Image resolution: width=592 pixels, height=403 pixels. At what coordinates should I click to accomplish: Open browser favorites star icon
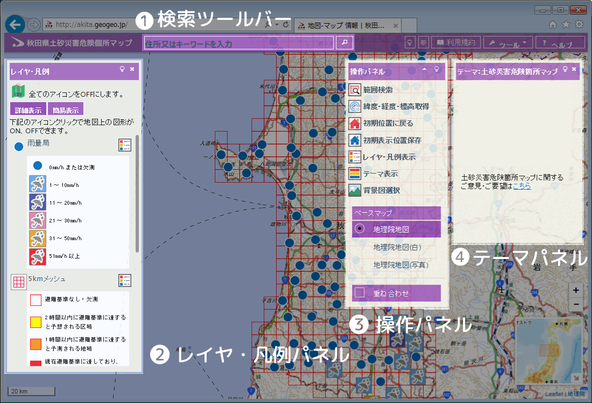pos(566,25)
